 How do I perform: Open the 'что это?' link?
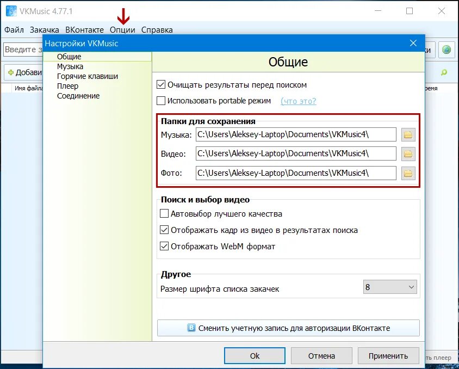coord(298,101)
